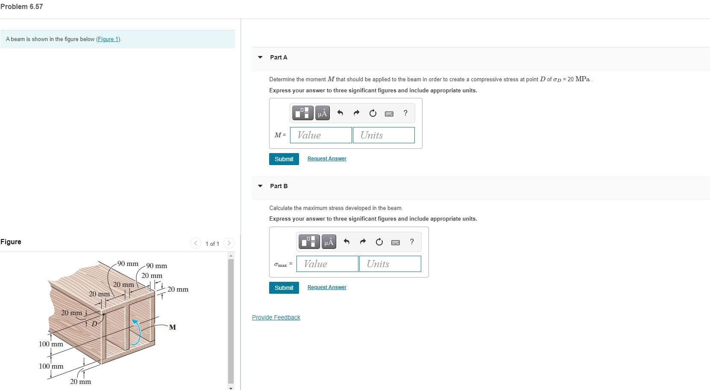The image size is (710, 390).
Task: Undo in Part A answer toolbar
Action: click(340, 113)
